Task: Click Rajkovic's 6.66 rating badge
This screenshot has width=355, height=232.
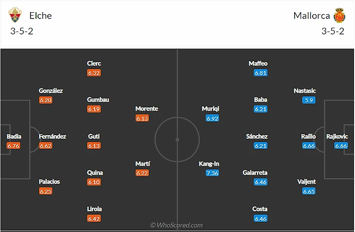Action: (x=340, y=145)
